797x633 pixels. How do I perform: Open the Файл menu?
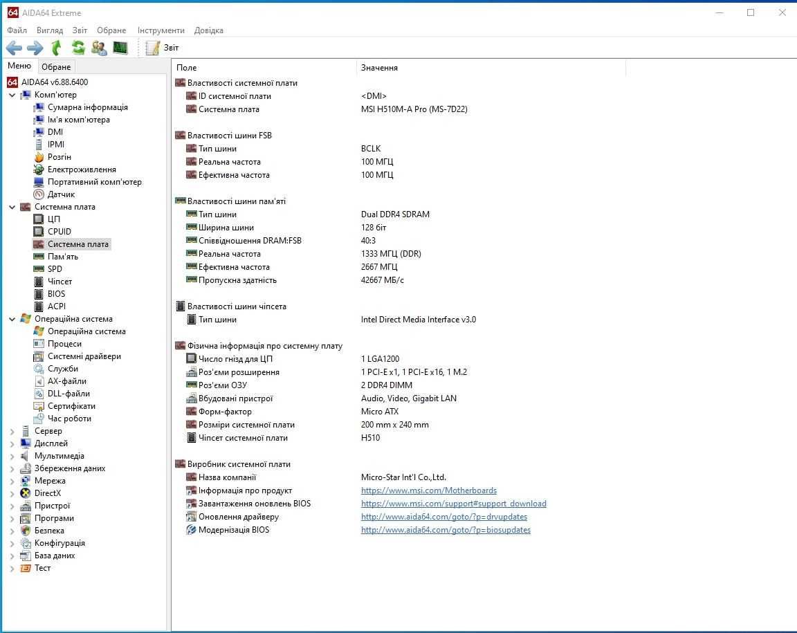[17, 30]
